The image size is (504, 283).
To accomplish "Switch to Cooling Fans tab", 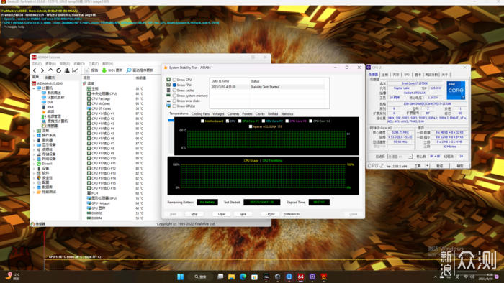I will tap(200, 114).
